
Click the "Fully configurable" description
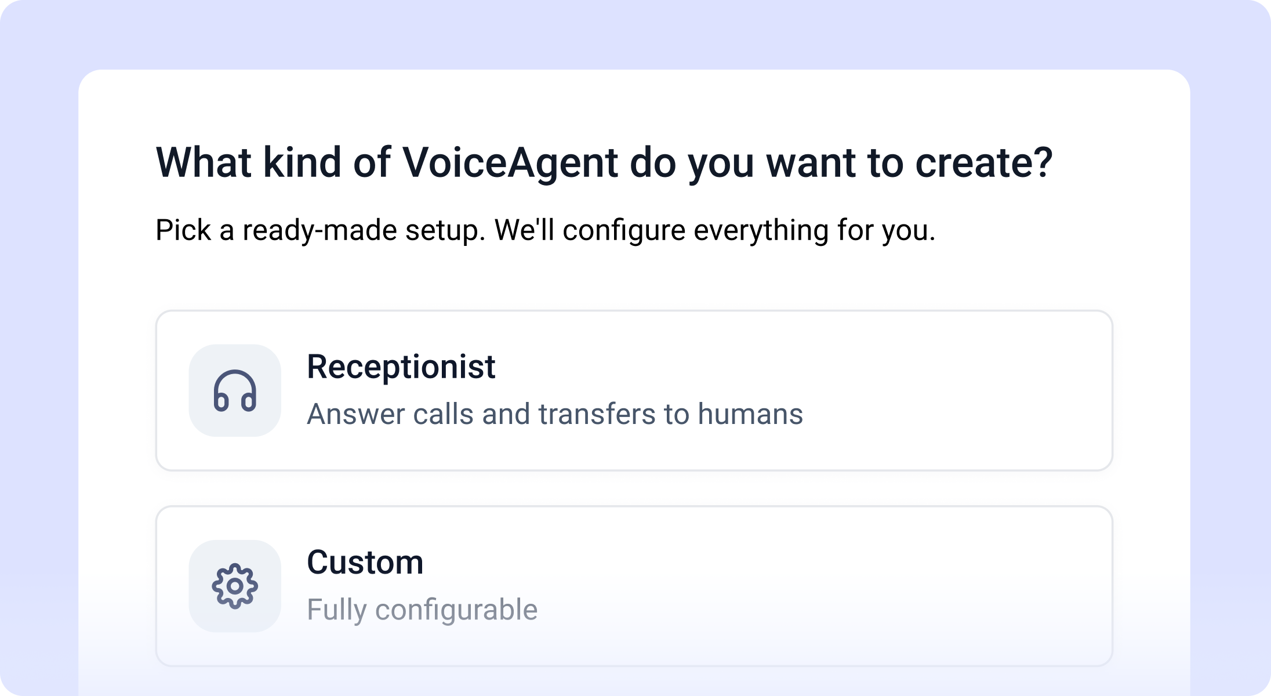click(x=422, y=610)
